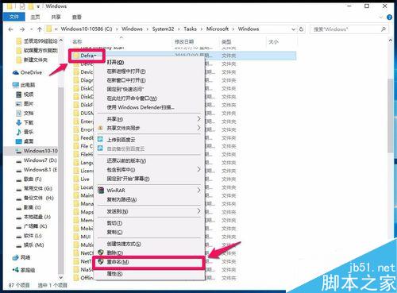Switch to the 查看 view tab
The width and height of the screenshot is (397, 293).
[x=77, y=17]
